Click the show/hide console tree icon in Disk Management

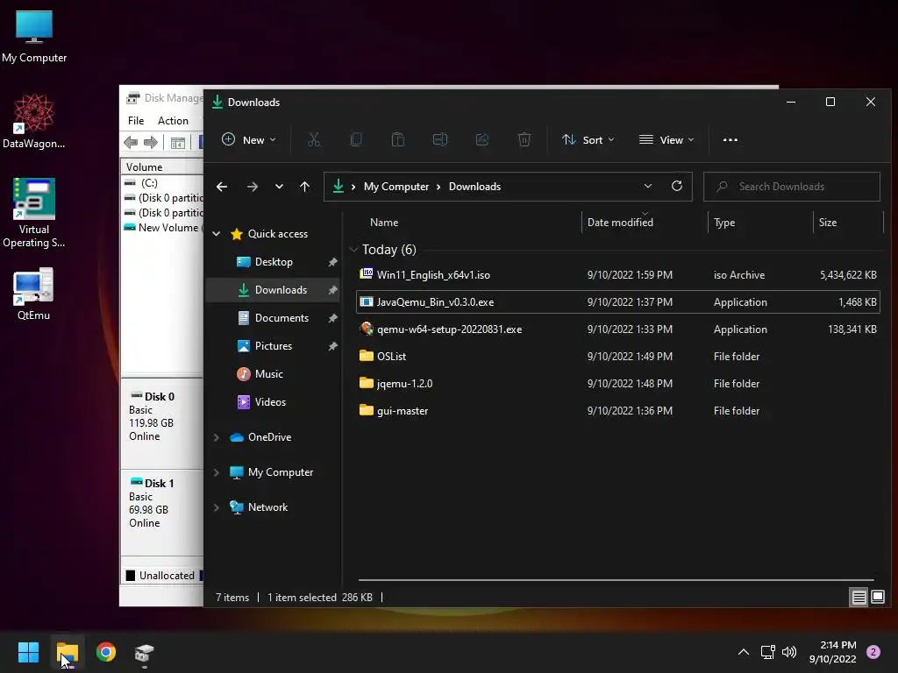tap(177, 143)
